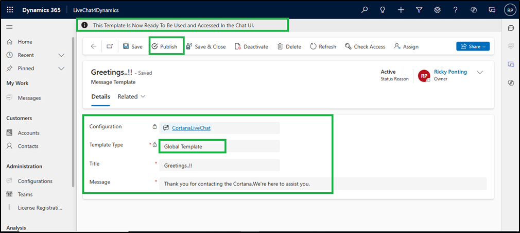520x233 pixels.
Task: Click the search magnifier icon
Action: [365, 9]
